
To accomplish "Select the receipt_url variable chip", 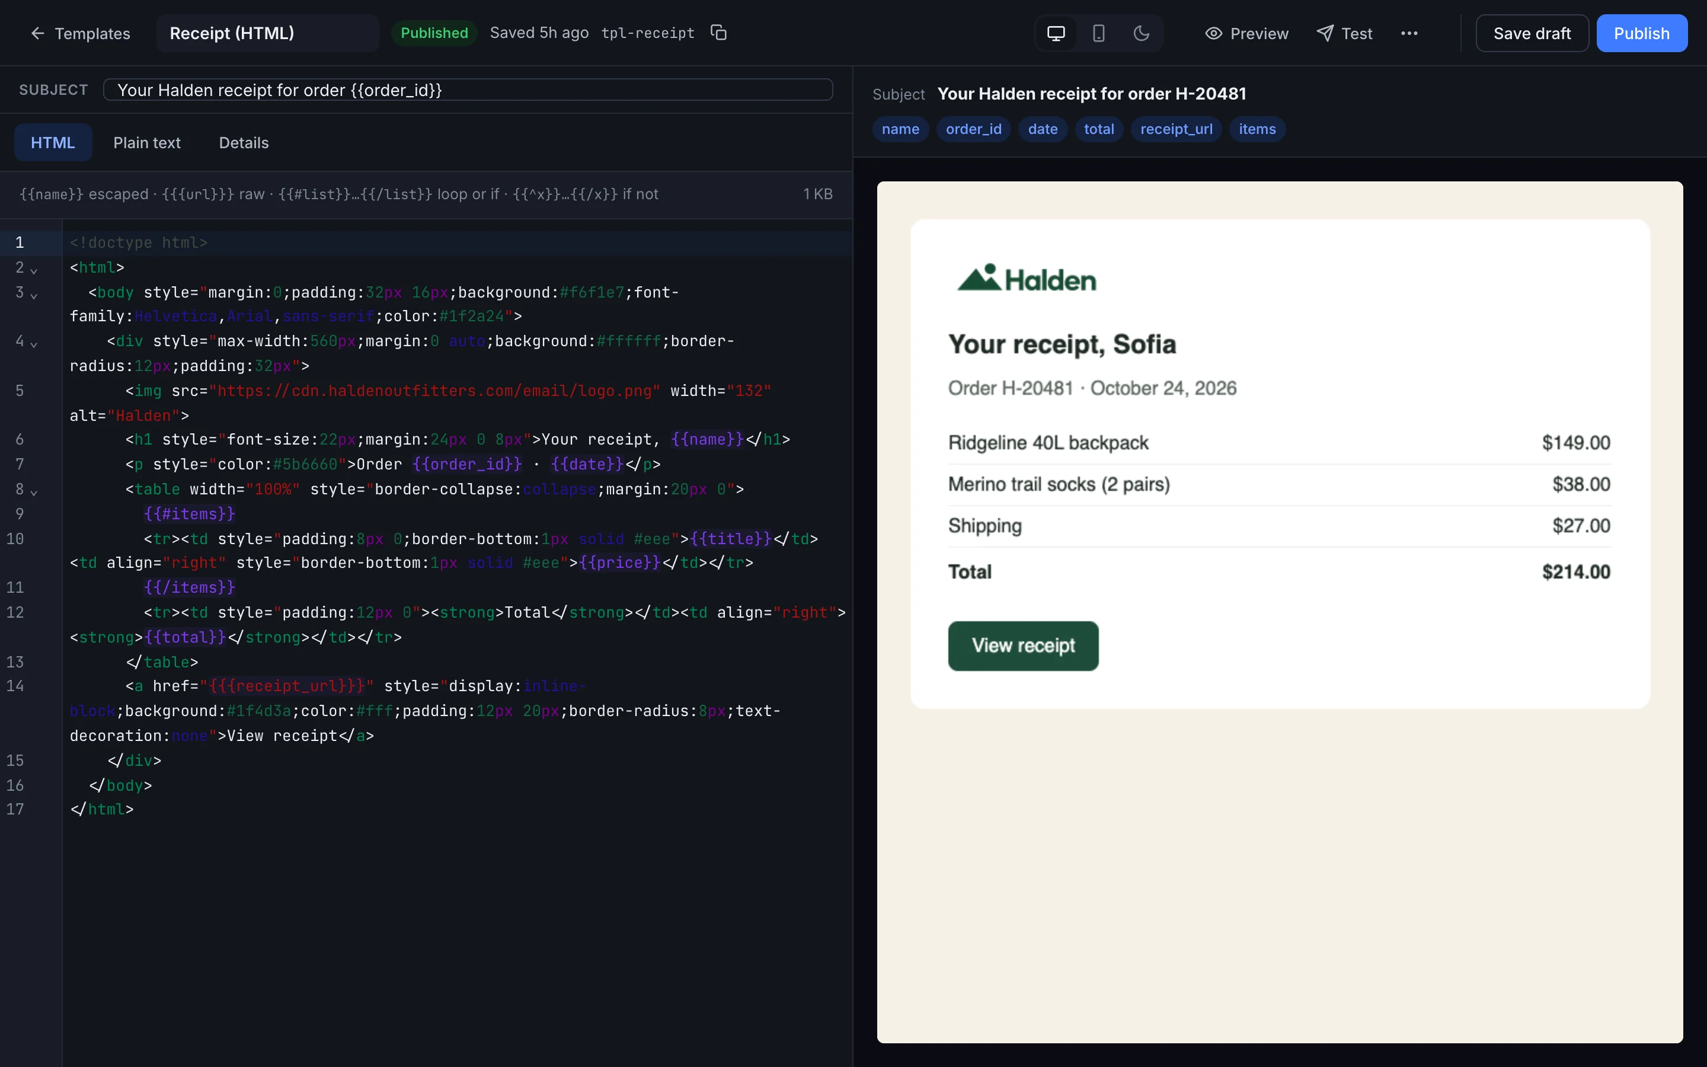I will coord(1176,129).
